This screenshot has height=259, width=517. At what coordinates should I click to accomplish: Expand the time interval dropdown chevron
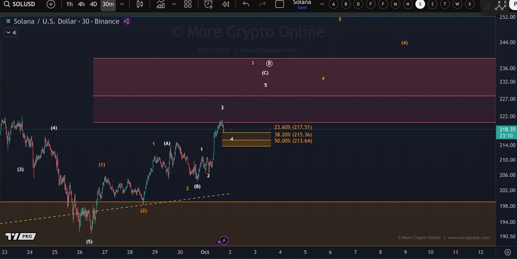(122, 4)
